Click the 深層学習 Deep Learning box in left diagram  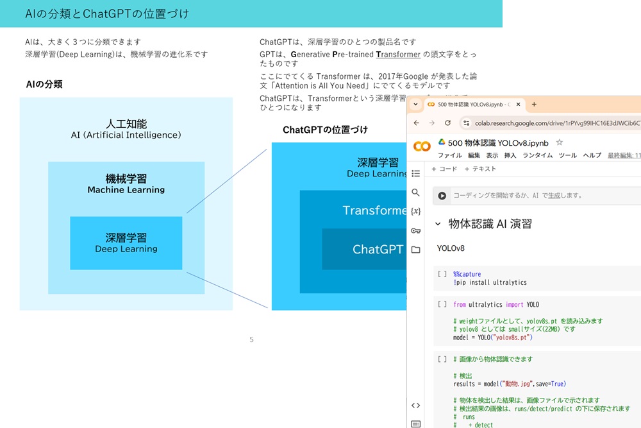click(x=126, y=243)
